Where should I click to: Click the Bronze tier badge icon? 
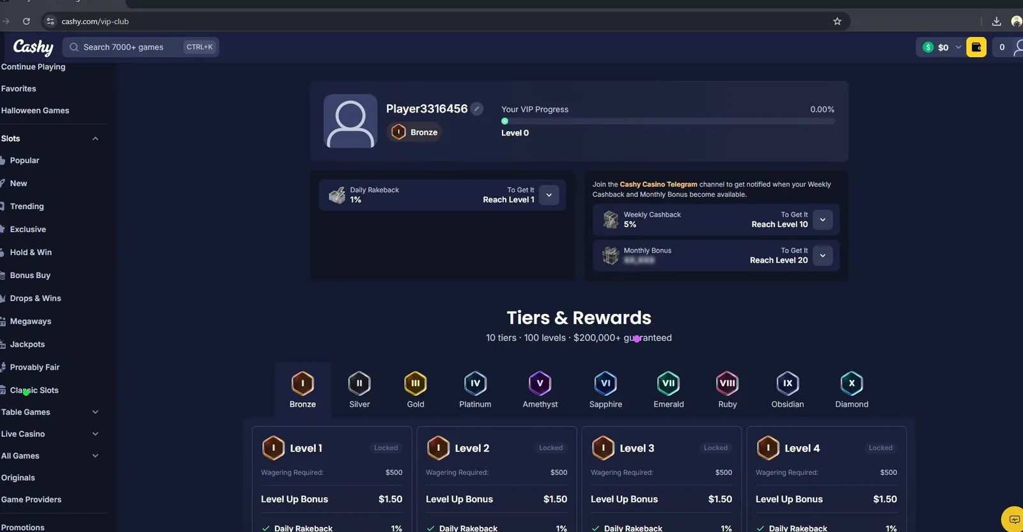click(x=302, y=383)
